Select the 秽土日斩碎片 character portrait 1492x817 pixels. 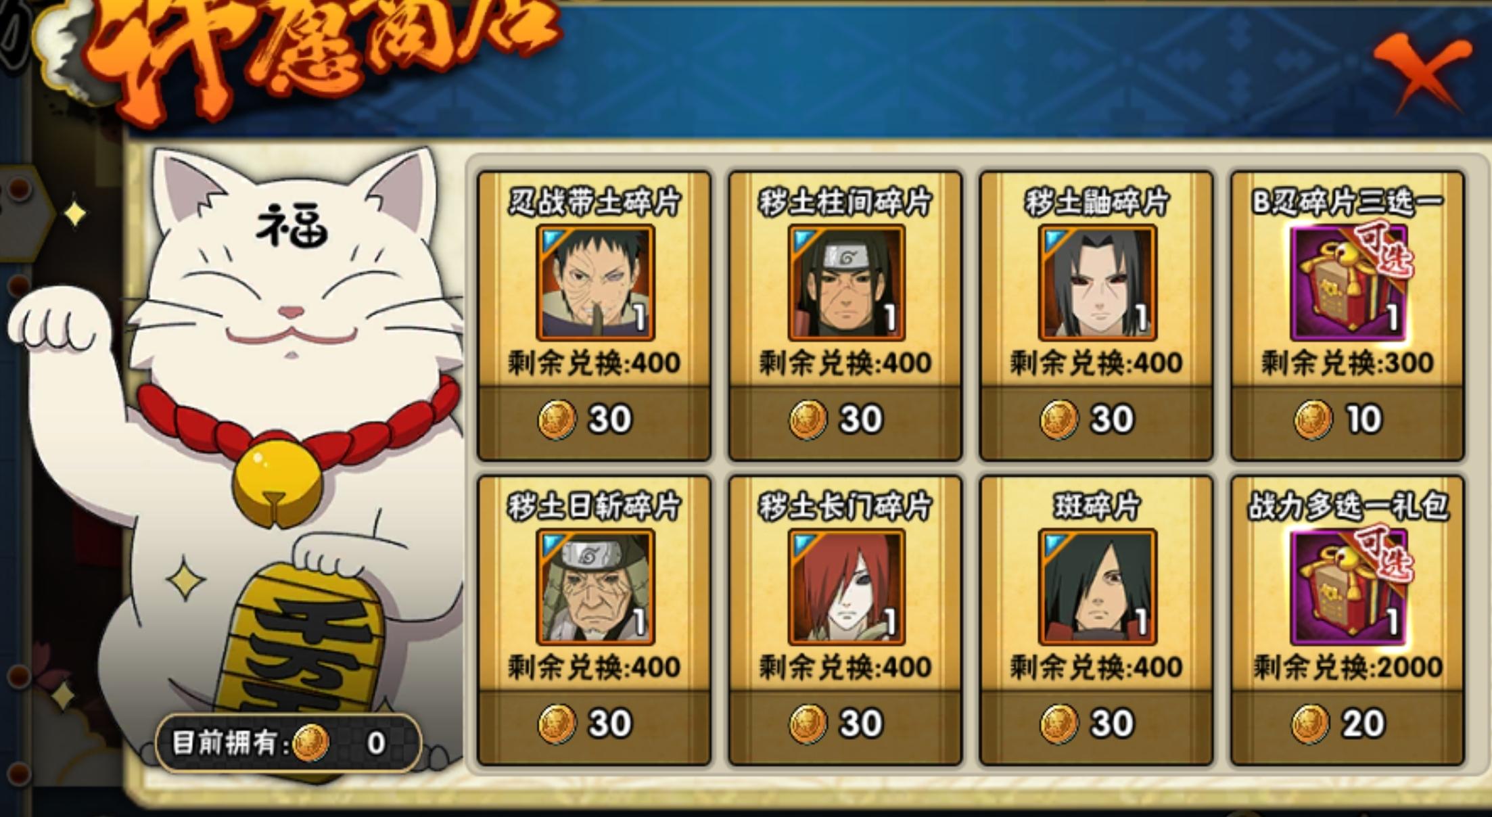(x=595, y=587)
